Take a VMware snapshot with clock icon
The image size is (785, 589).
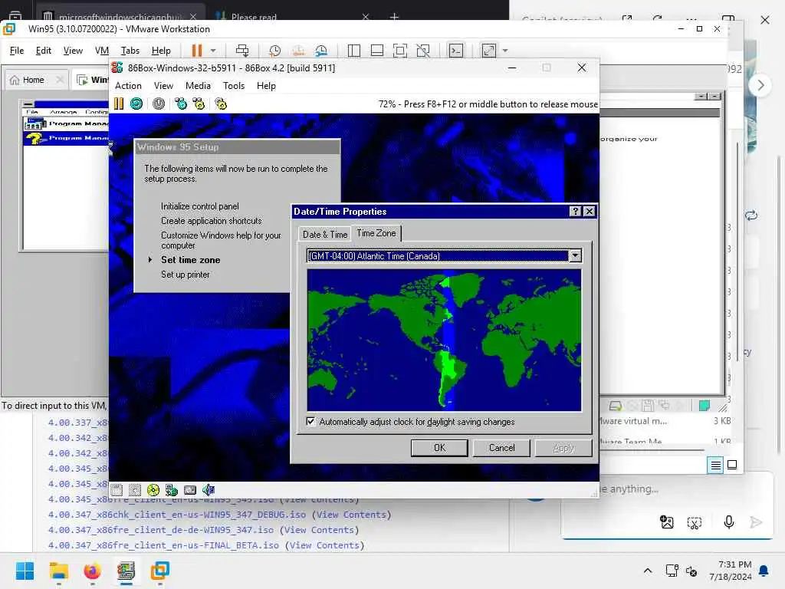pos(275,50)
